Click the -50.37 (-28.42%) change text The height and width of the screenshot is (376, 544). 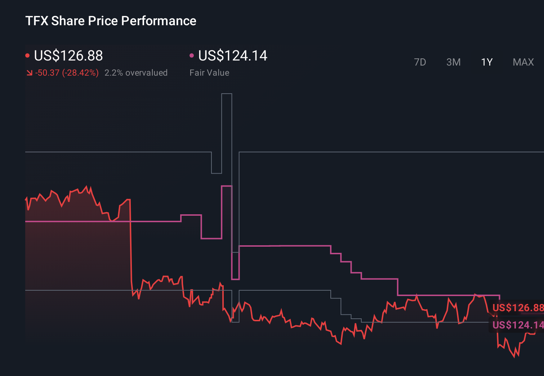point(66,72)
